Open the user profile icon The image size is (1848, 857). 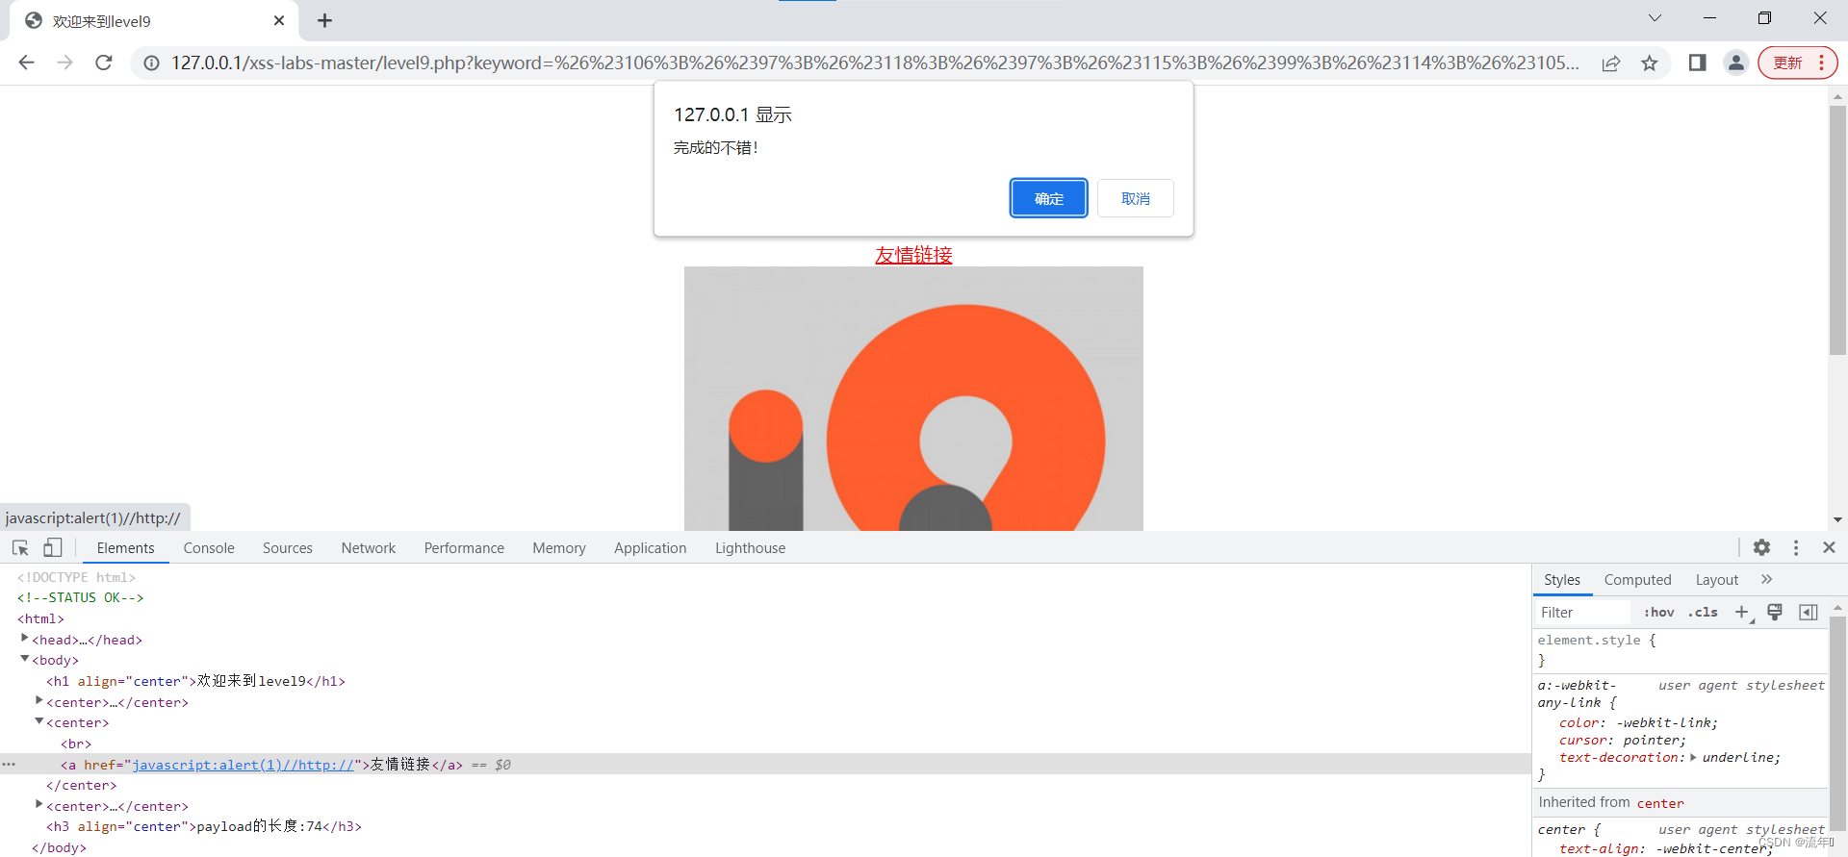tap(1735, 63)
